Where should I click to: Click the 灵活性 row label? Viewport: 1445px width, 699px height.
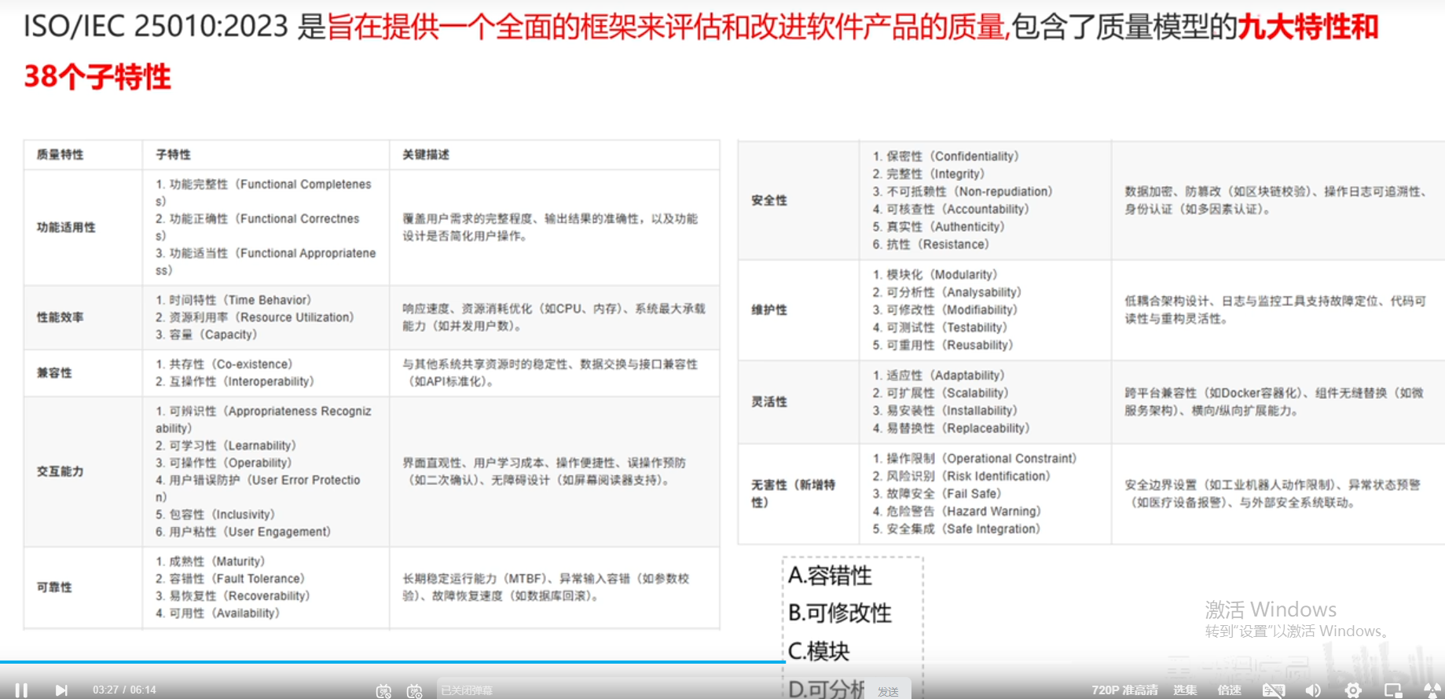[768, 401]
